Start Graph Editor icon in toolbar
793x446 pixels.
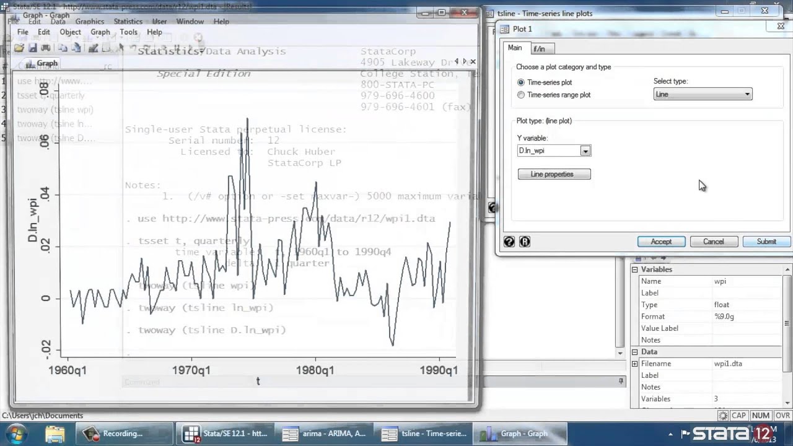point(94,48)
